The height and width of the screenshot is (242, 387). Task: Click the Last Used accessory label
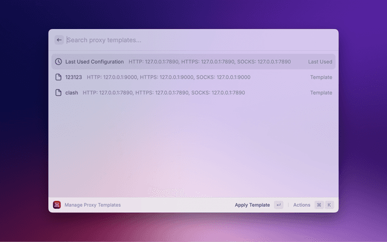[x=320, y=62]
